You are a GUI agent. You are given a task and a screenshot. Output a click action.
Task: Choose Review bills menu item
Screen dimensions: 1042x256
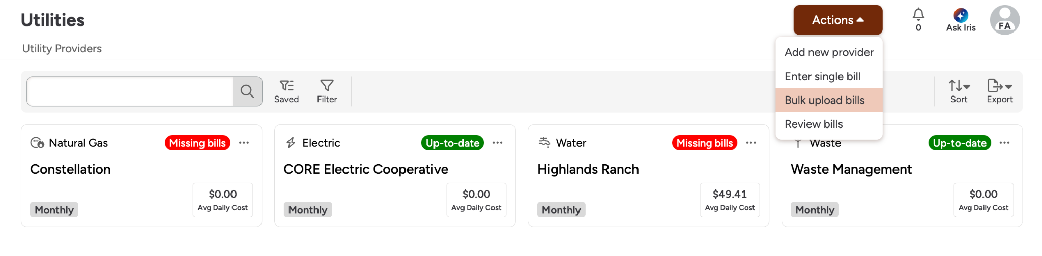point(814,124)
